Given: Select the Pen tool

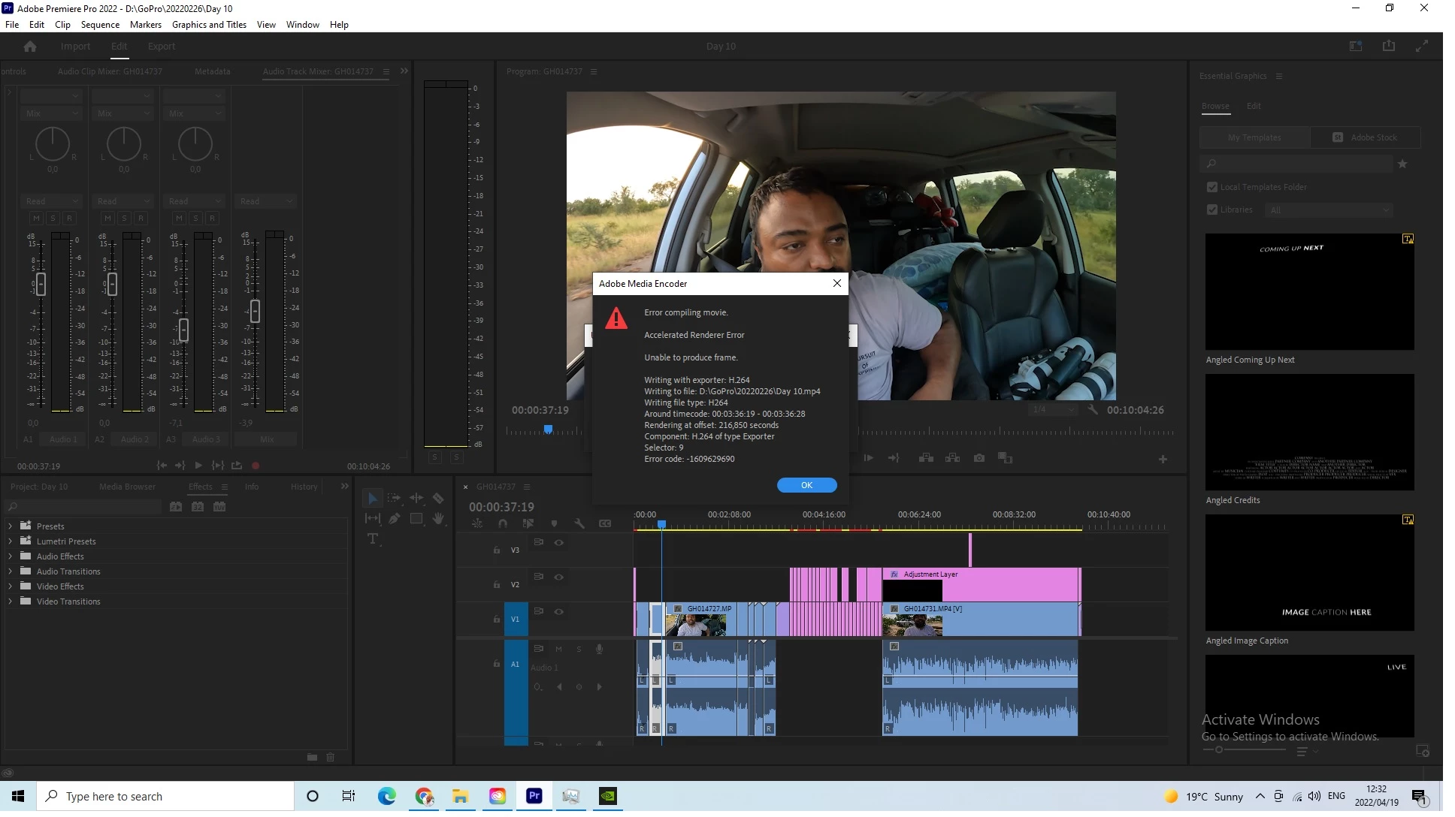Looking at the screenshot, I should pyautogui.click(x=394, y=518).
